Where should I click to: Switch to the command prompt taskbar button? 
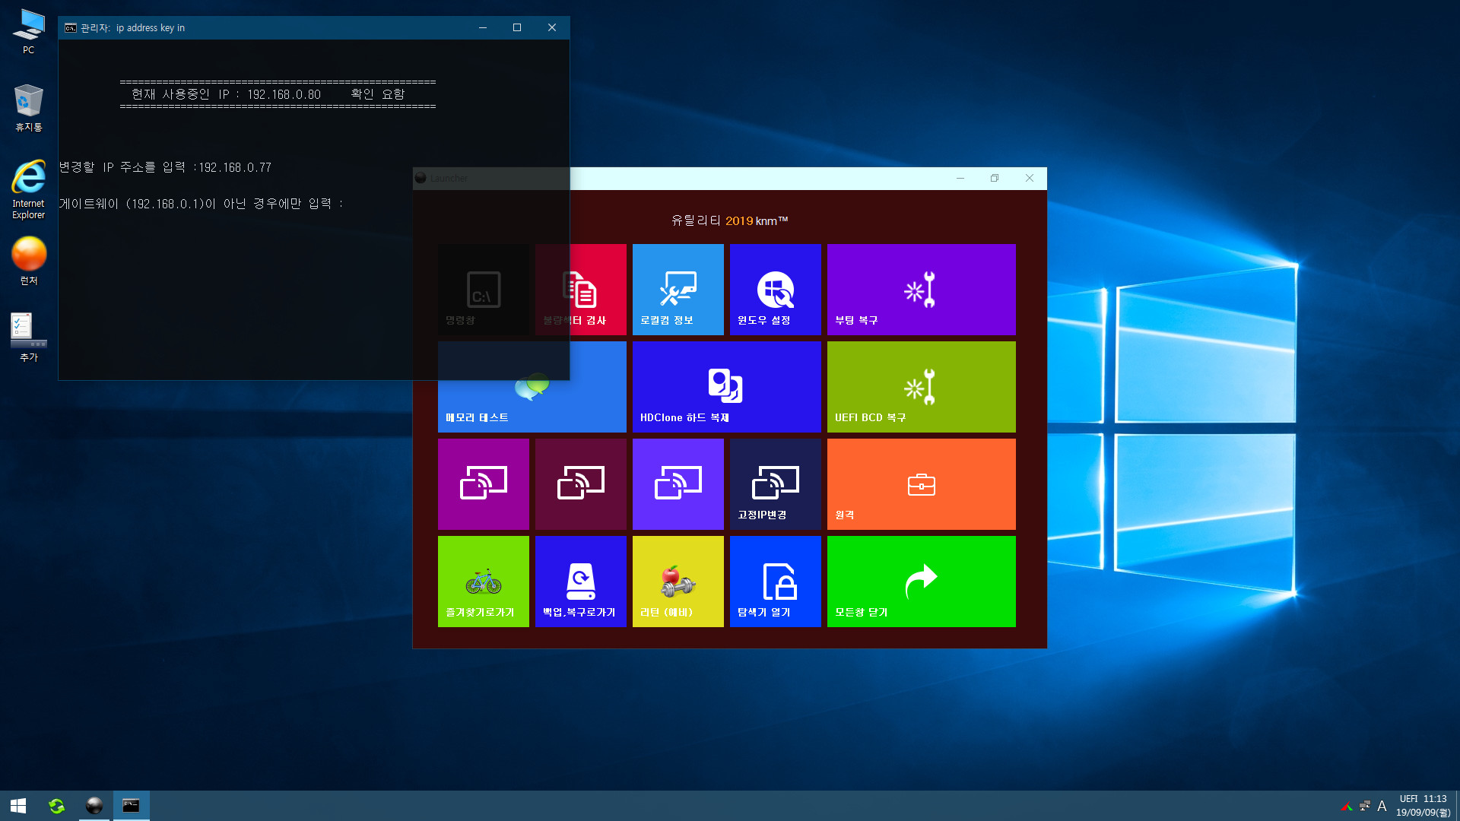pos(131,806)
